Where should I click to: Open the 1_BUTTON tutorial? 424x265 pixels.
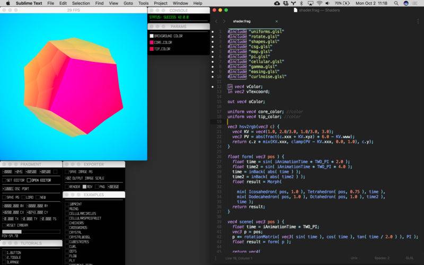pos(12,253)
